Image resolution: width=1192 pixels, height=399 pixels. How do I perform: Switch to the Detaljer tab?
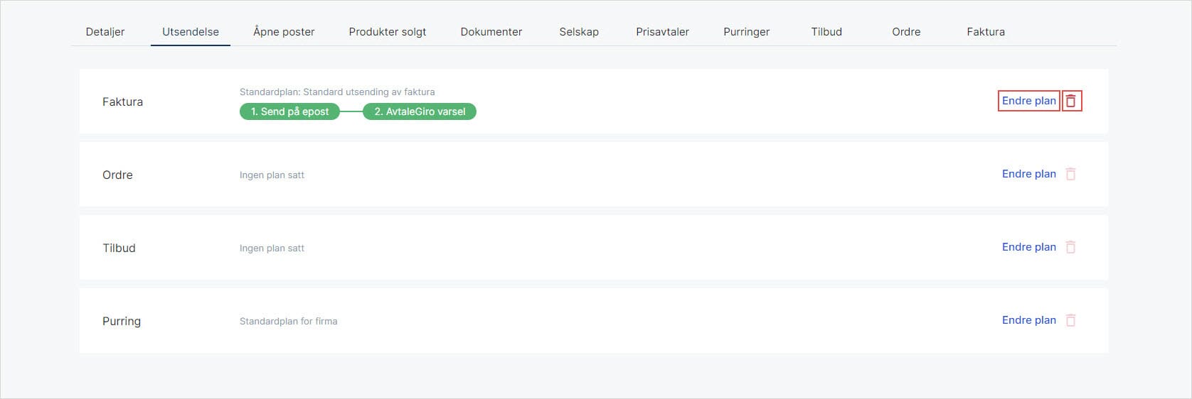pyautogui.click(x=105, y=32)
